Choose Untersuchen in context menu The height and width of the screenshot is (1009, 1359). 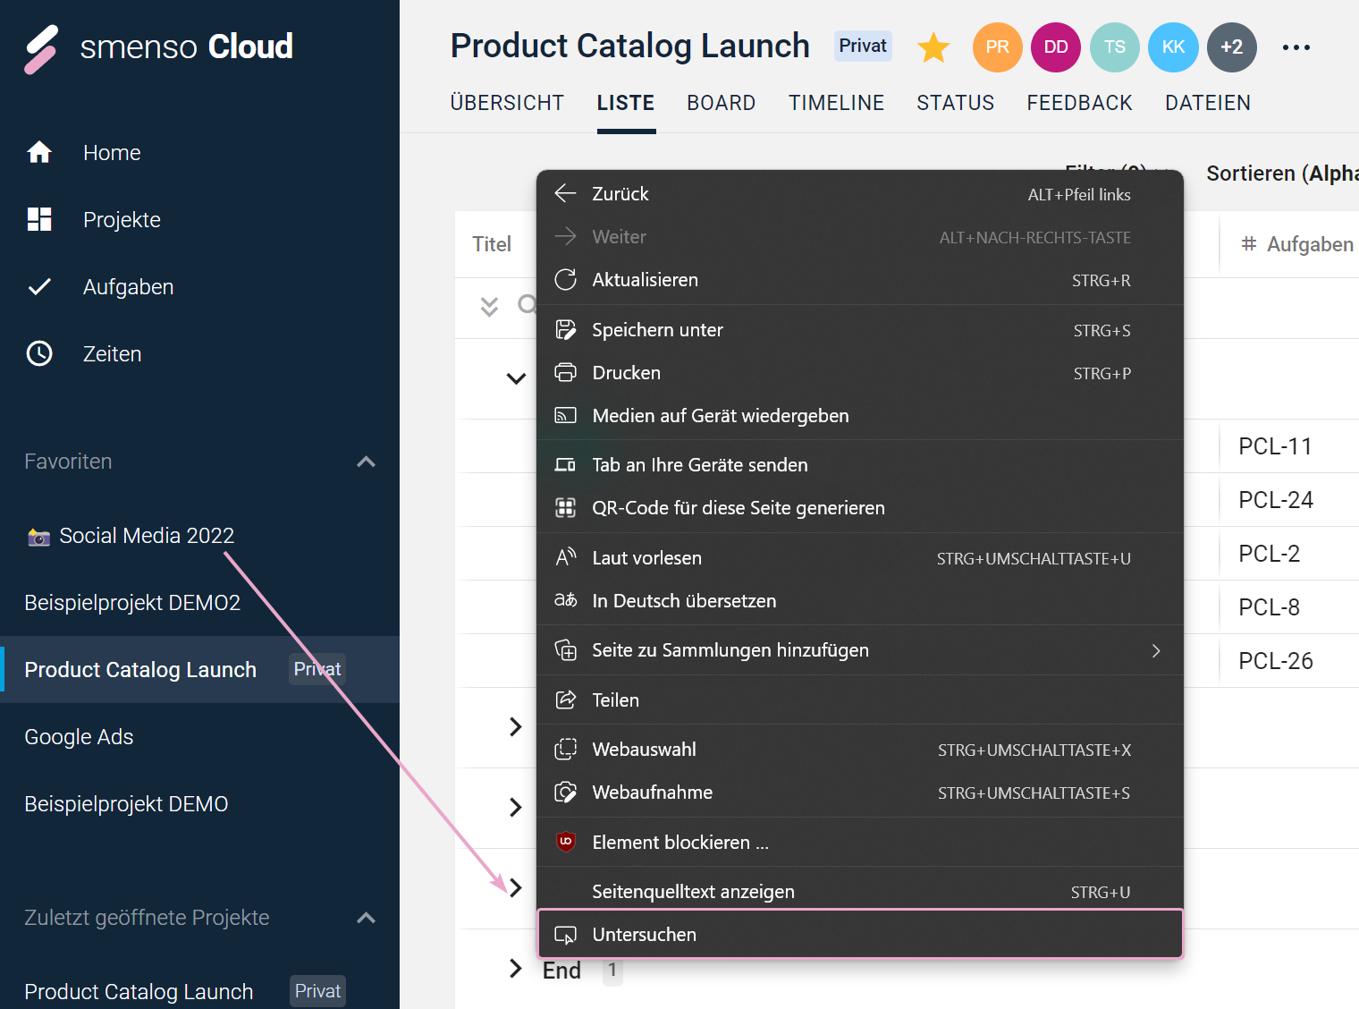point(860,934)
